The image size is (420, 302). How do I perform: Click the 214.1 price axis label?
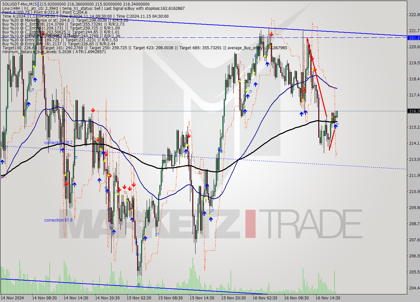tap(414, 143)
